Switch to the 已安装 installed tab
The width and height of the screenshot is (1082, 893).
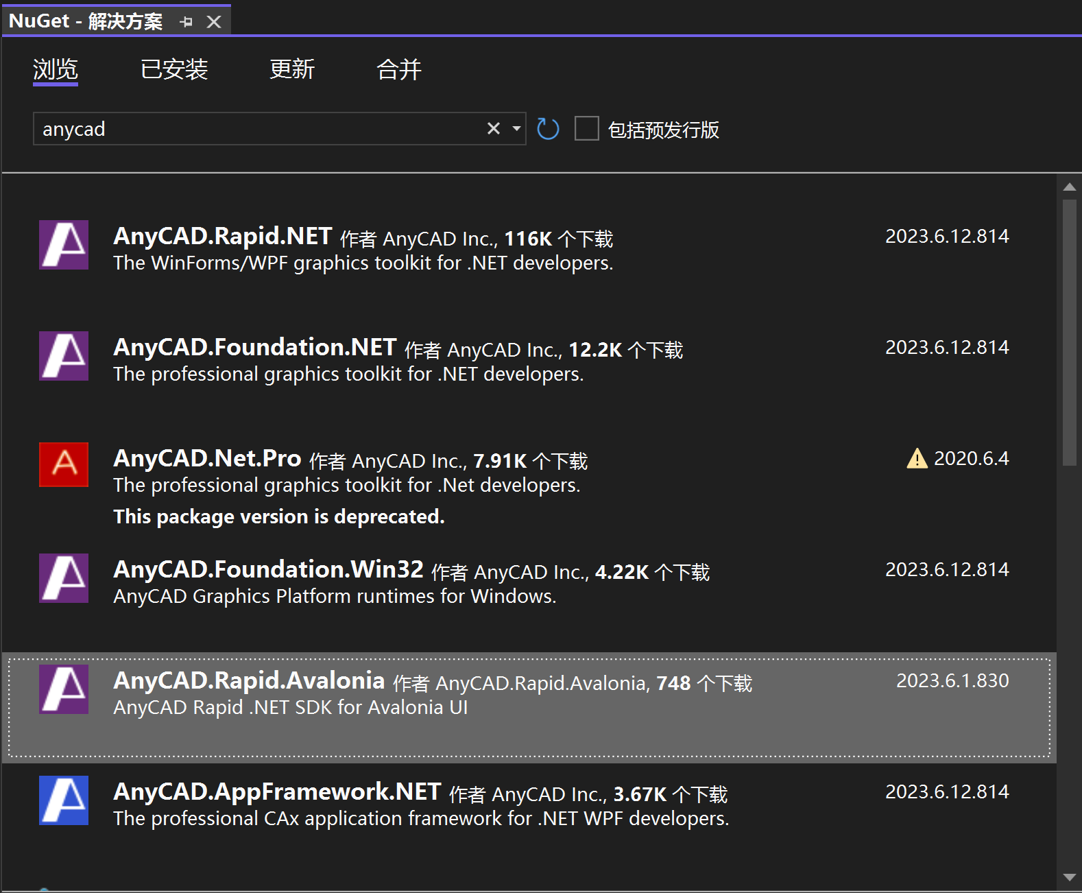(x=174, y=69)
